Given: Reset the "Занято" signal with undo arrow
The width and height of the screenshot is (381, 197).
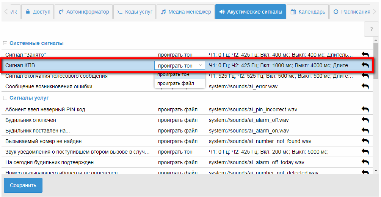Looking at the screenshot, I should [x=365, y=55].
